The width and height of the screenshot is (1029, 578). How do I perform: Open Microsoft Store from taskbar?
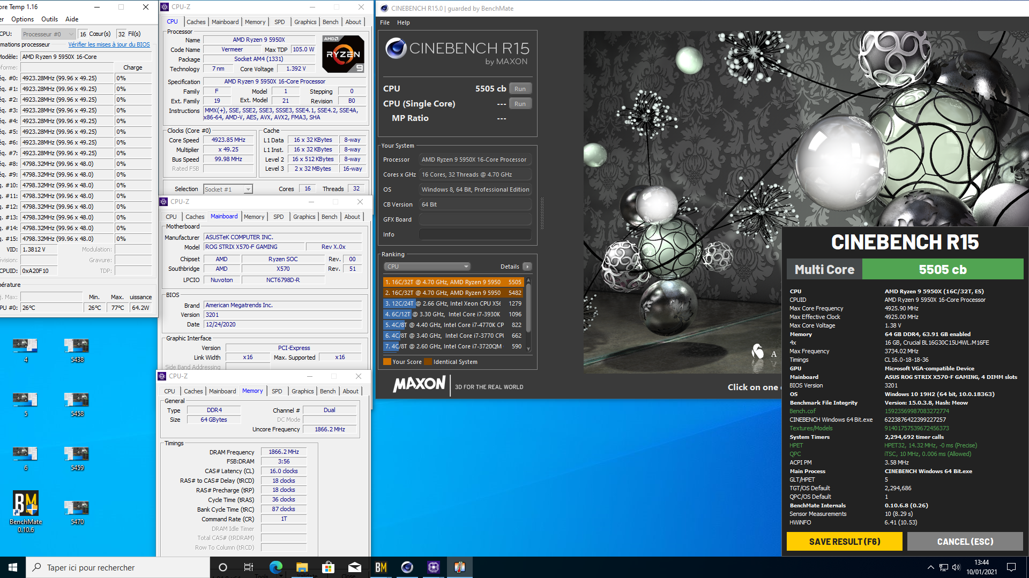[328, 567]
